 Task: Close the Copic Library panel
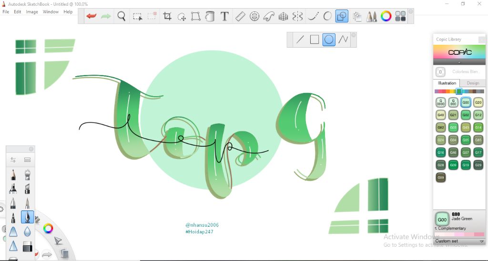[481, 40]
